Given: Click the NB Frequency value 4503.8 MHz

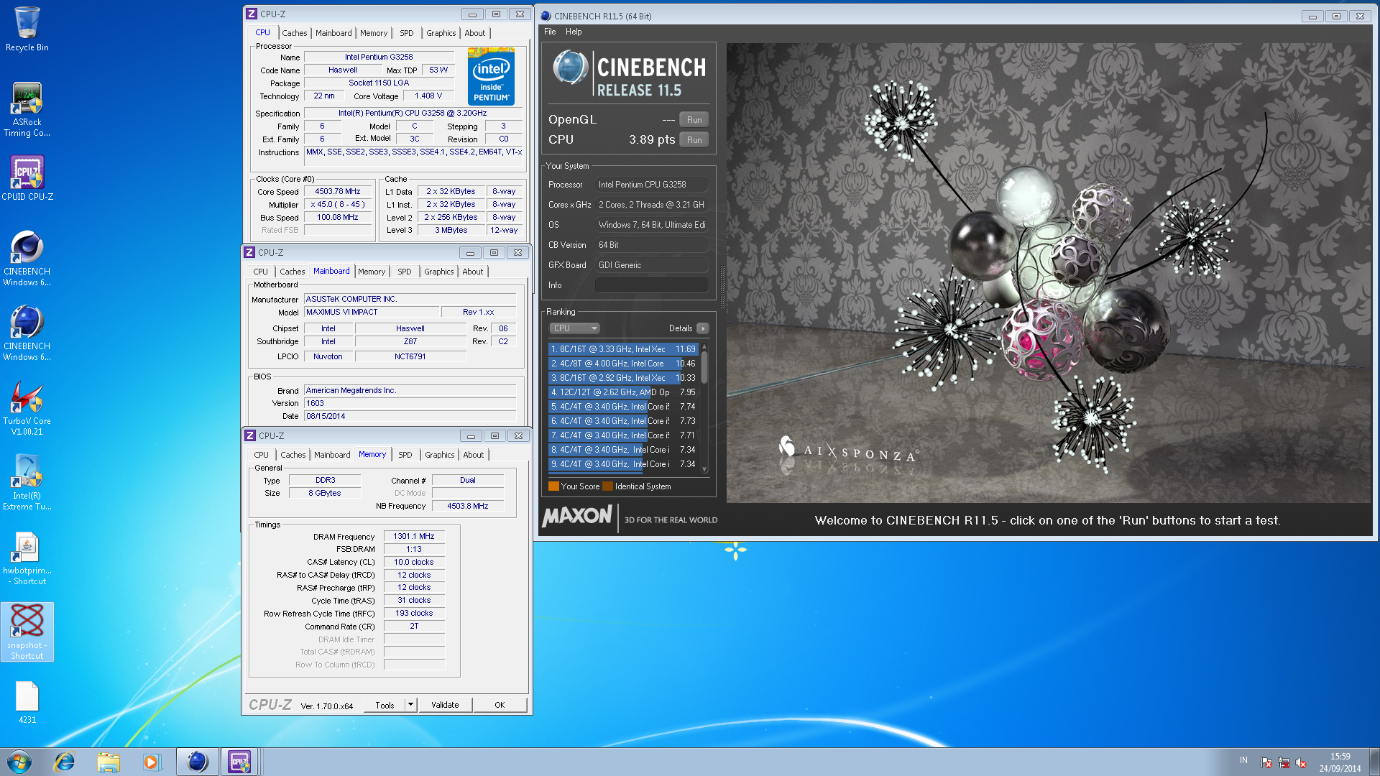Looking at the screenshot, I should tap(467, 506).
